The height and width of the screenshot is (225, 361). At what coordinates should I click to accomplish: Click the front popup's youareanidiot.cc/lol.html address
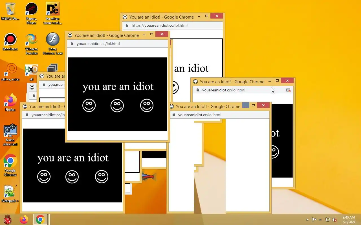pos(98,44)
